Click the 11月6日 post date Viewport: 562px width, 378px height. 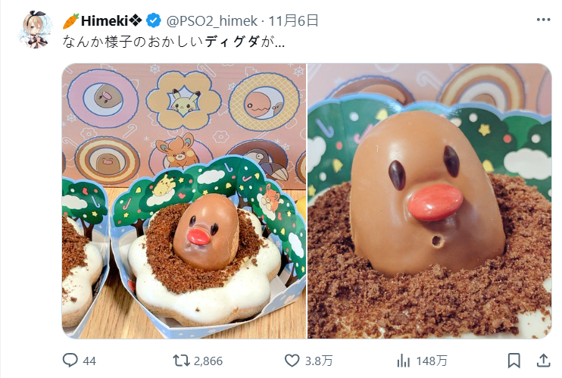coord(294,20)
